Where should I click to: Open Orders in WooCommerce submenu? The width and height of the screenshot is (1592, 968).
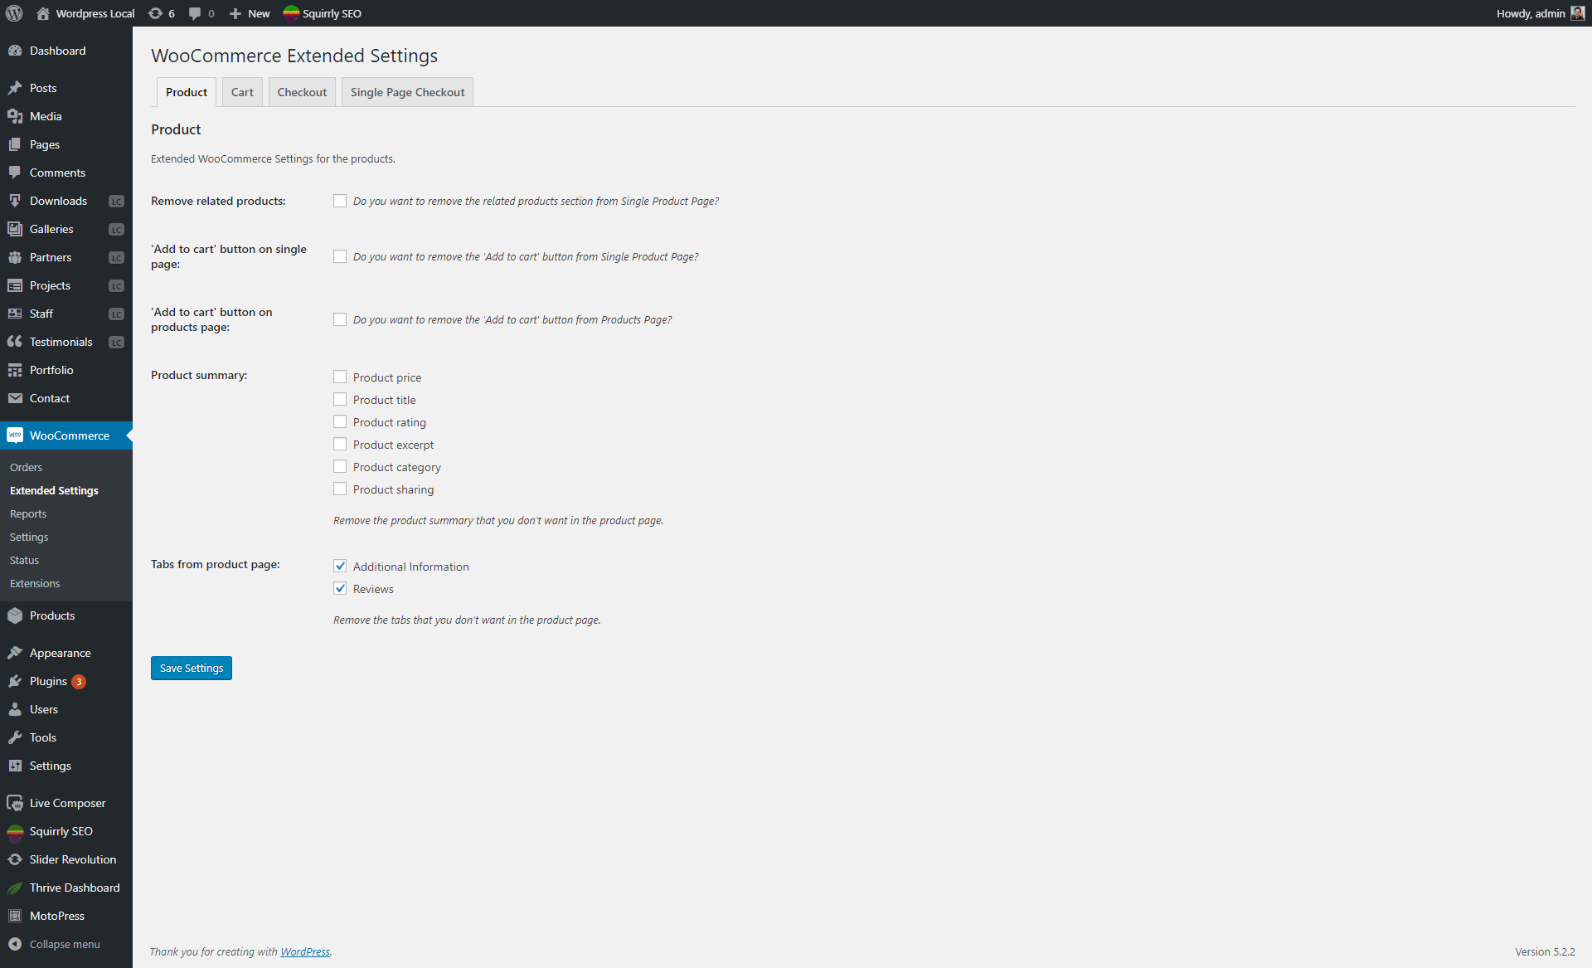(26, 467)
